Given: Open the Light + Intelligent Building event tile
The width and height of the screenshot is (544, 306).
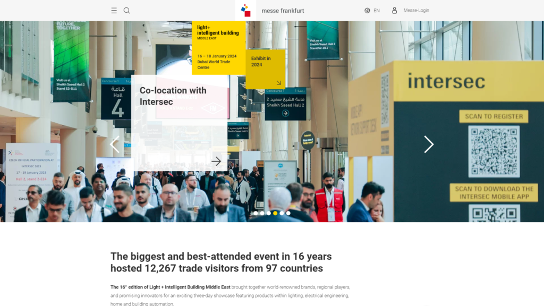Looking at the screenshot, I should 218,47.
